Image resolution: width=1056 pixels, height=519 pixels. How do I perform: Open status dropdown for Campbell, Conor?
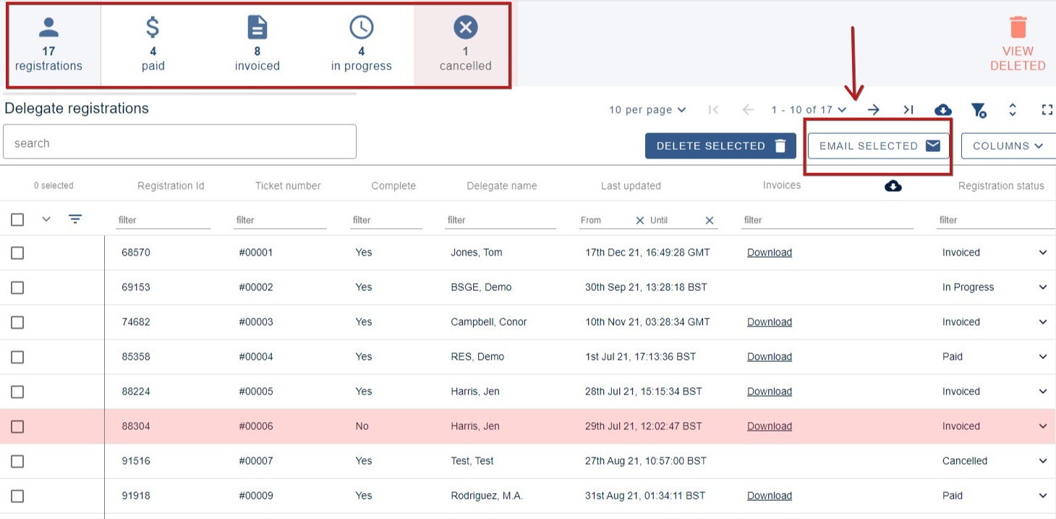pyautogui.click(x=1042, y=322)
